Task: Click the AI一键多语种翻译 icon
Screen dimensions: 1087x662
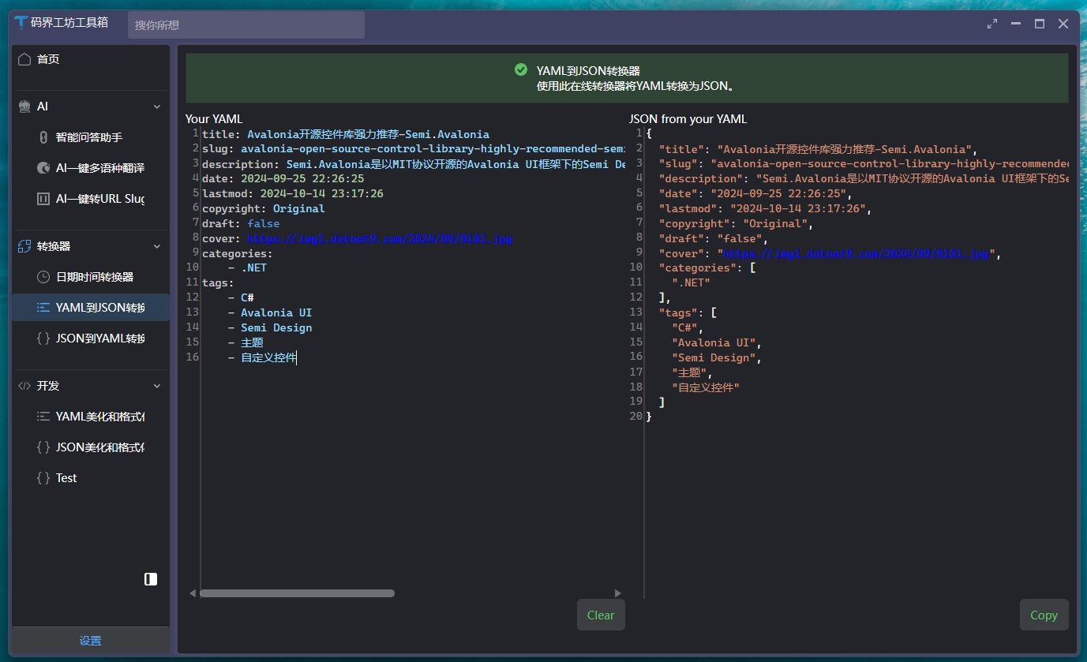Action: click(43, 168)
